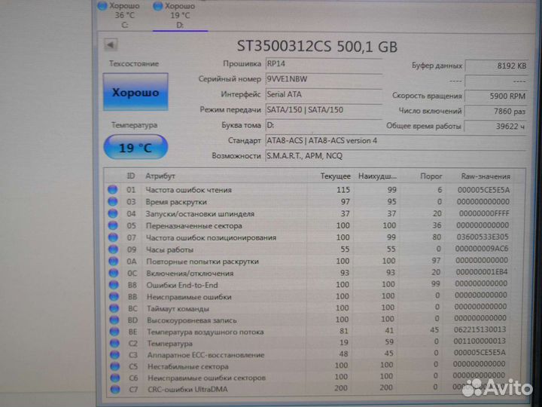Click the good-status icon on drive D: tab
542x407 pixels.
pyautogui.click(x=158, y=6)
